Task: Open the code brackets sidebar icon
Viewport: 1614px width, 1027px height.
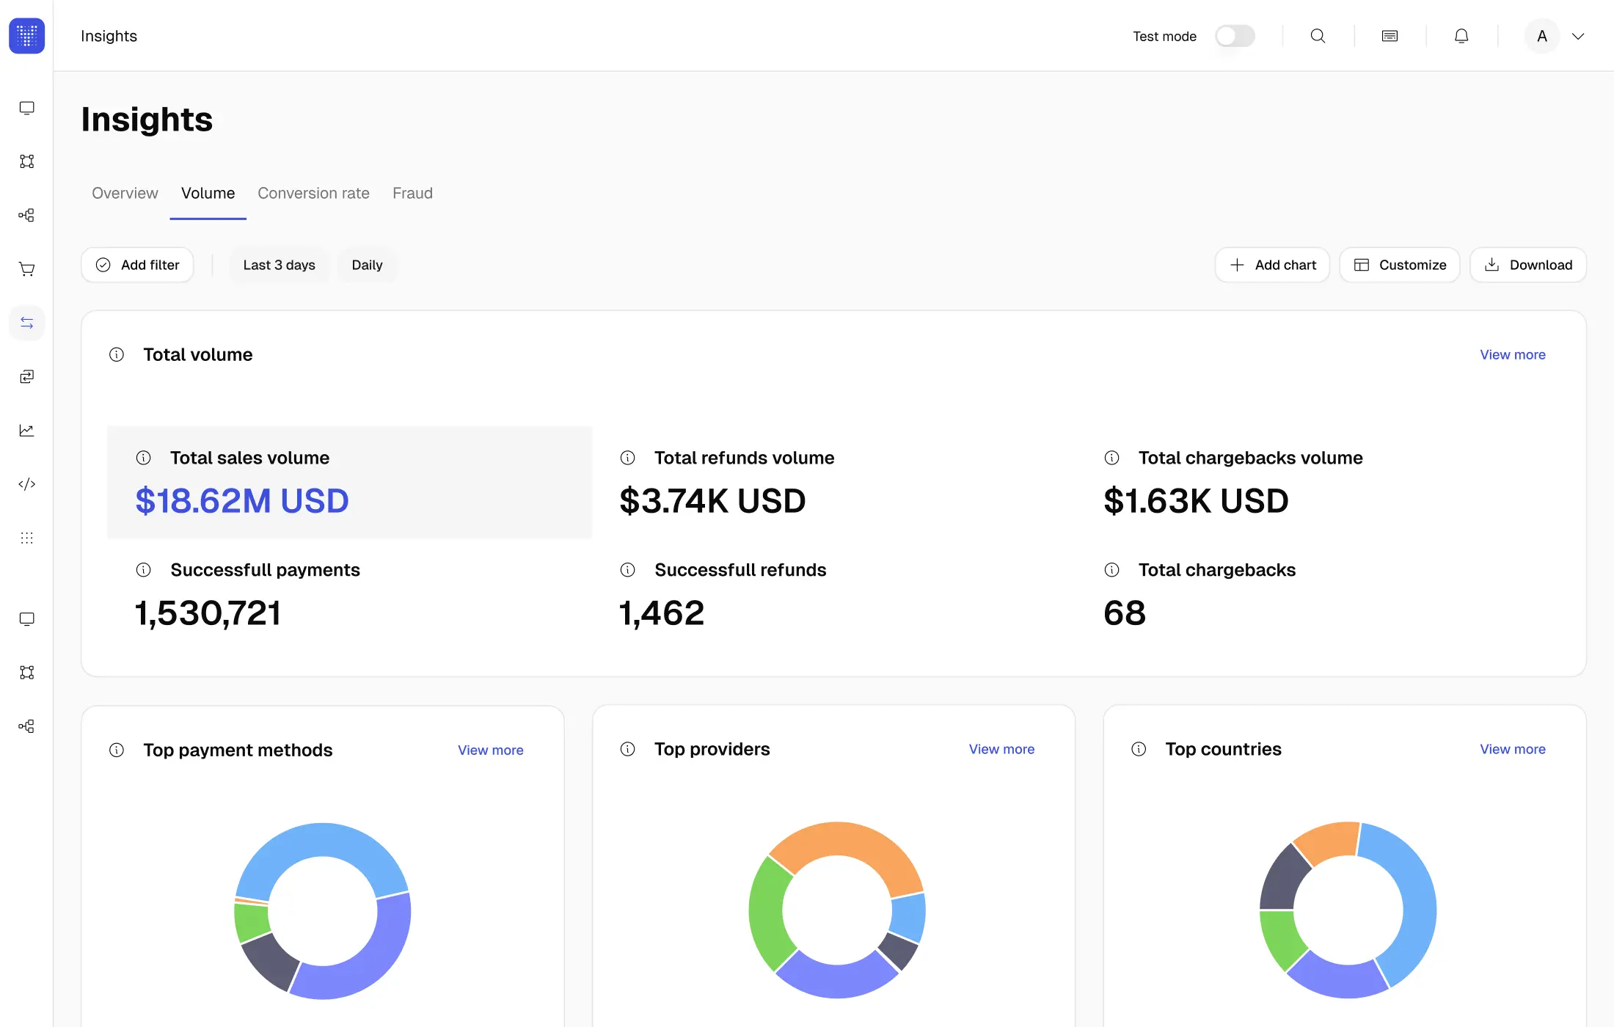Action: click(27, 484)
